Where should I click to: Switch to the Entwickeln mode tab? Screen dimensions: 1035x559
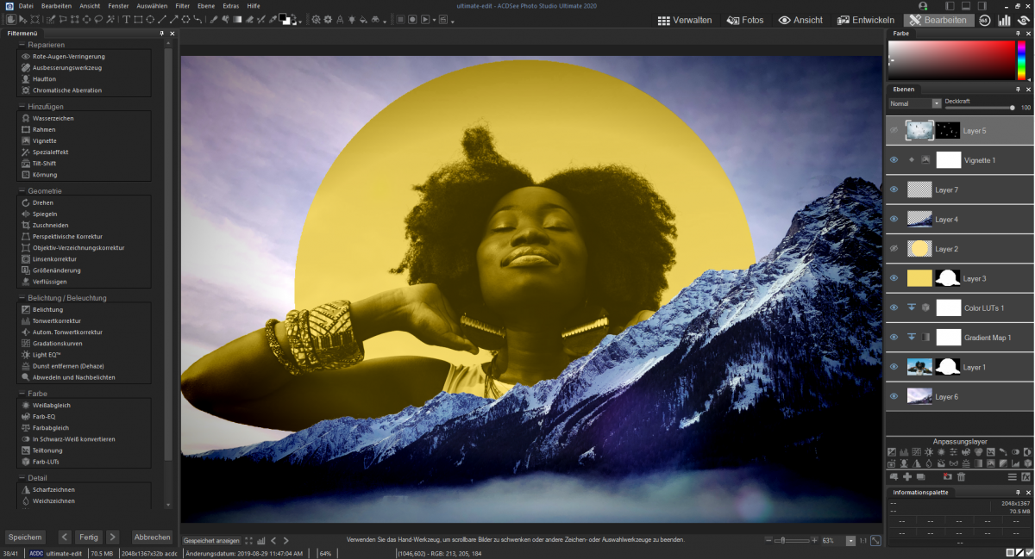[866, 21]
